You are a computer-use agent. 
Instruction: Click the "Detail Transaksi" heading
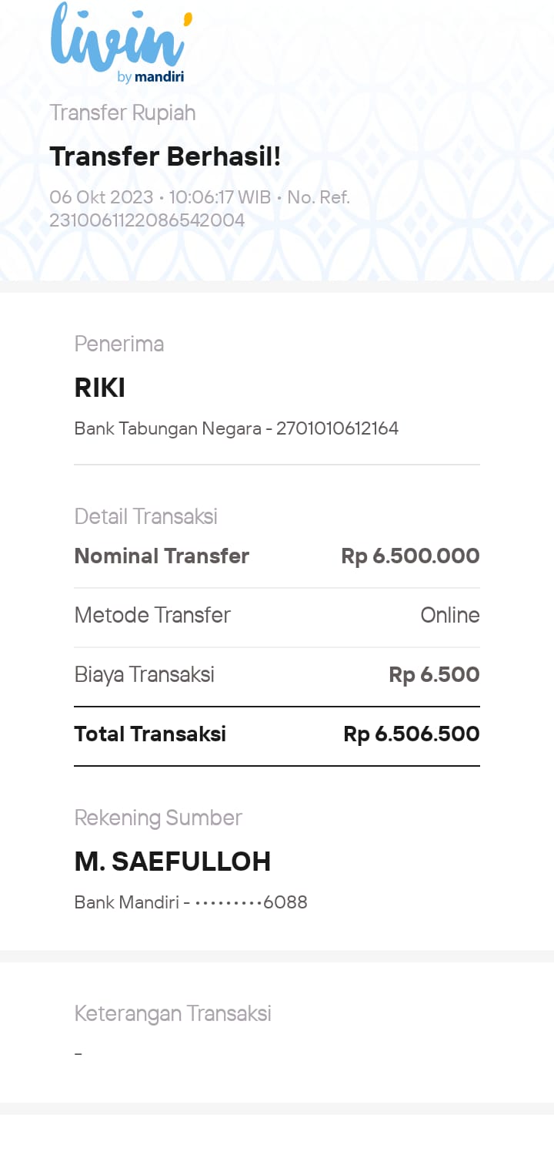pyautogui.click(x=146, y=516)
